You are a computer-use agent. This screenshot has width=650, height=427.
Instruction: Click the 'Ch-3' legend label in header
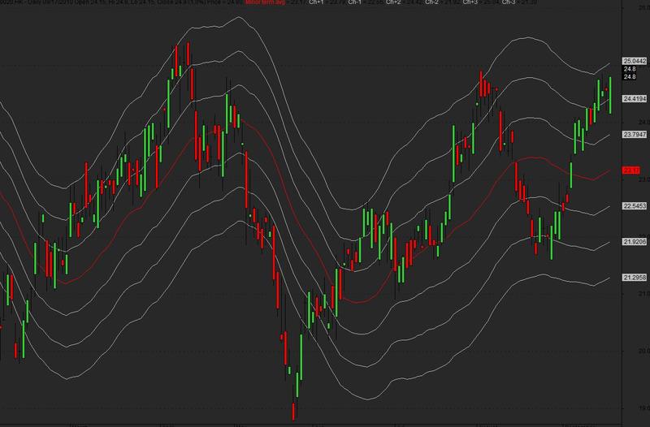(x=509, y=2)
